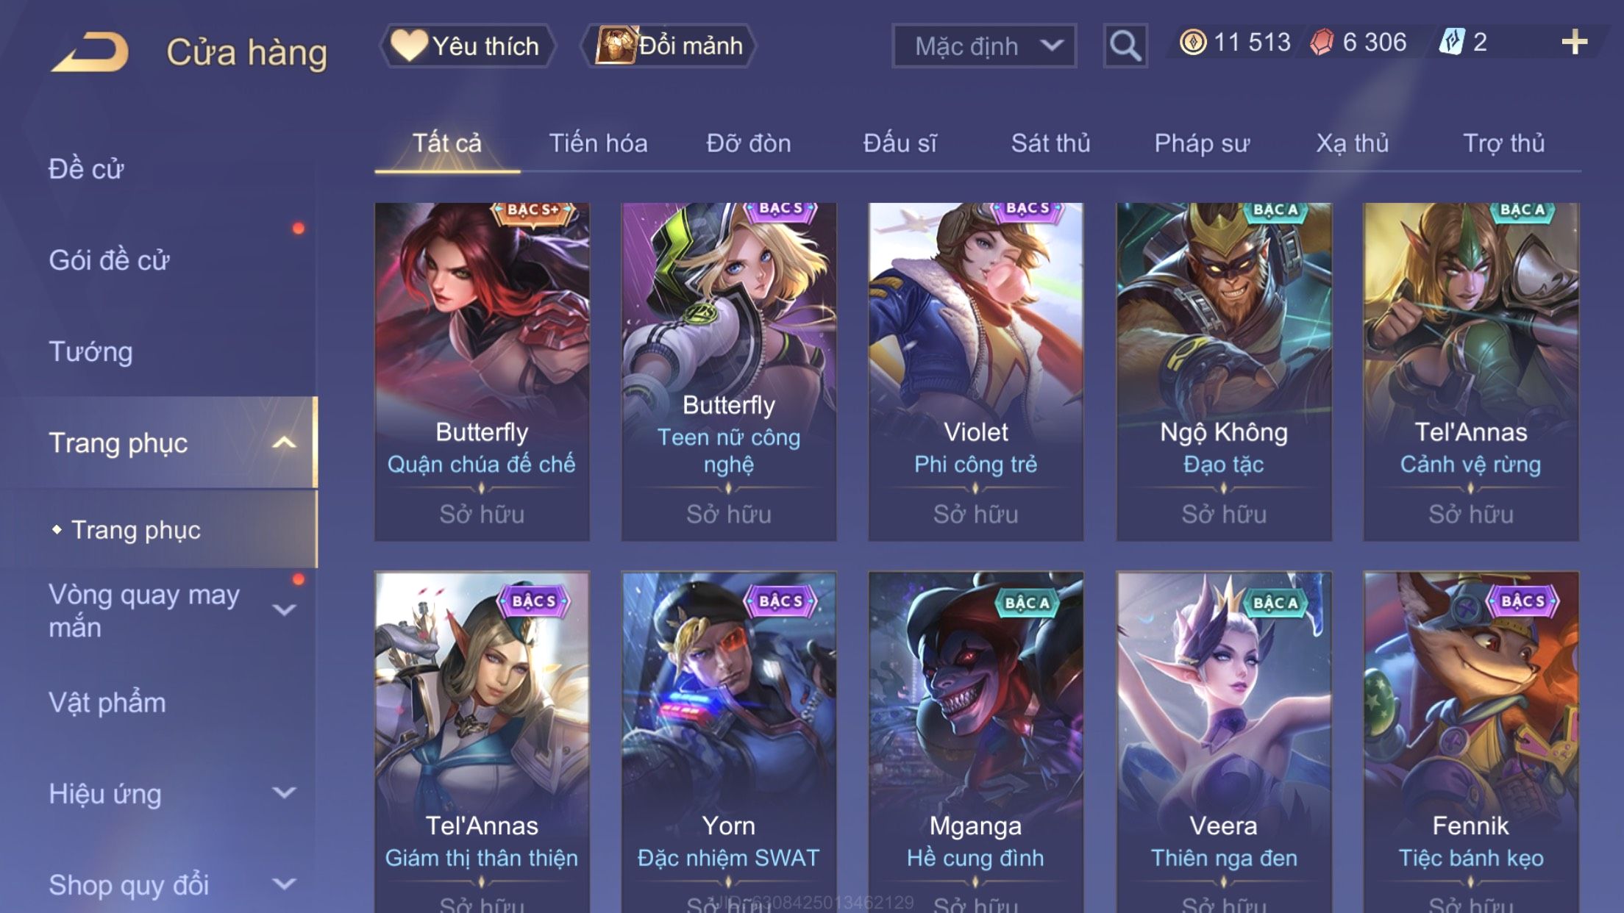Select the Tiến hóa tab

598,143
